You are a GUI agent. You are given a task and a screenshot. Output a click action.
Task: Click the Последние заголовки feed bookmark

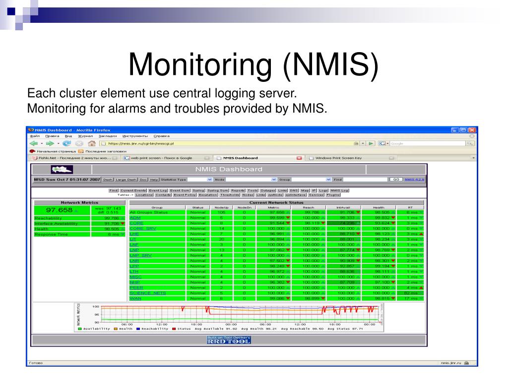102,151
